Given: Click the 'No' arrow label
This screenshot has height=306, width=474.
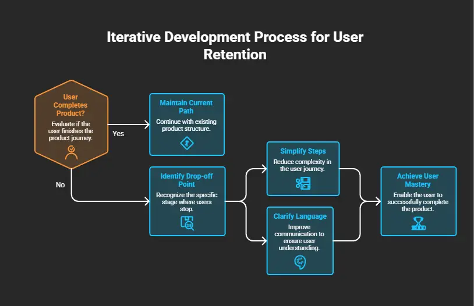Looking at the screenshot, I should pyautogui.click(x=60, y=185).
